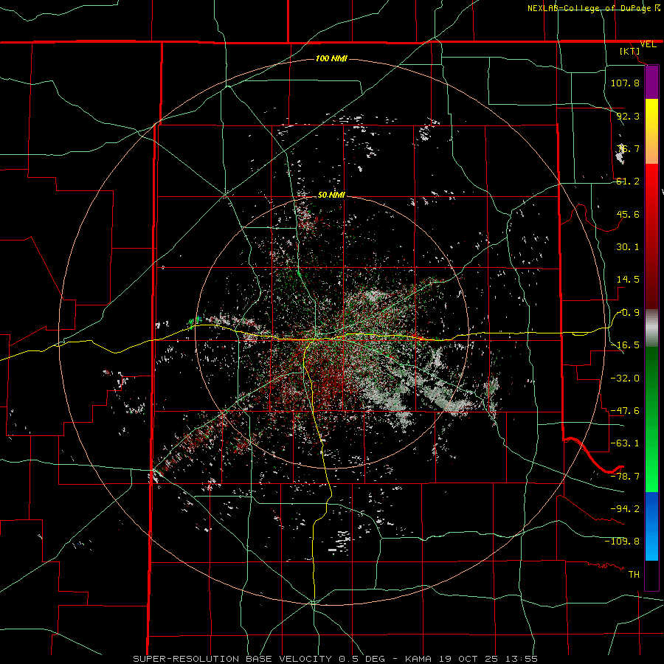Select the purple segment of the velocity scale
The image size is (664, 664).
tap(651, 82)
